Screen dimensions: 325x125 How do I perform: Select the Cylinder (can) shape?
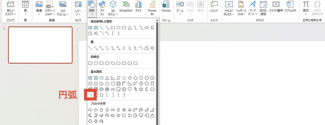click(x=152, y=84)
